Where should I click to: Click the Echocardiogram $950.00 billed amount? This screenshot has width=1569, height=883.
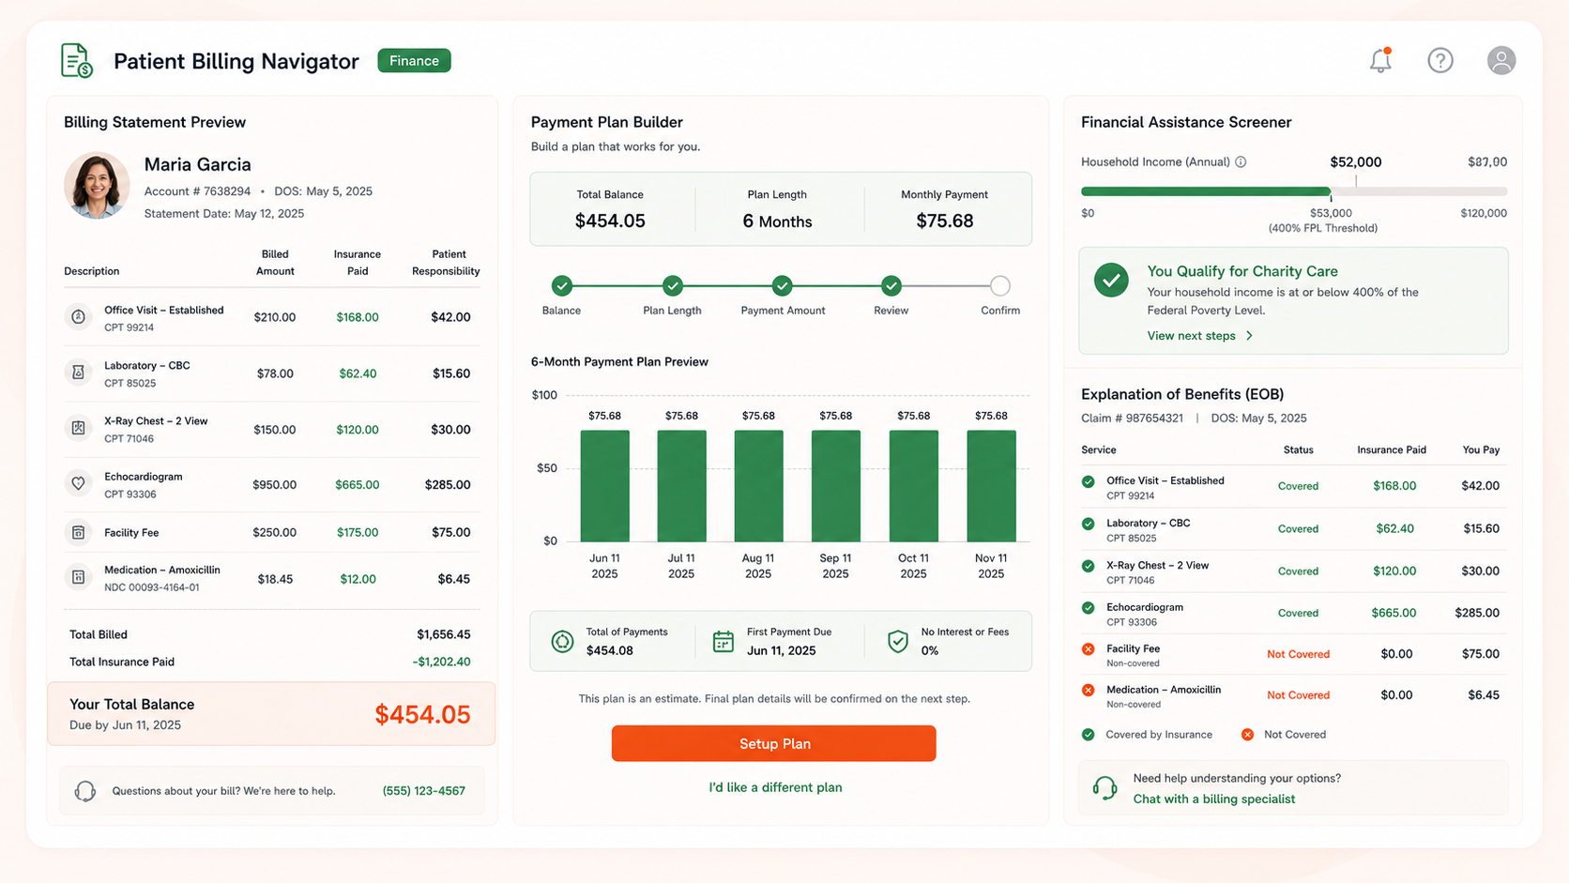pos(274,485)
